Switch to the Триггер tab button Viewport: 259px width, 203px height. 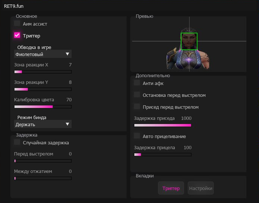tap(171, 188)
